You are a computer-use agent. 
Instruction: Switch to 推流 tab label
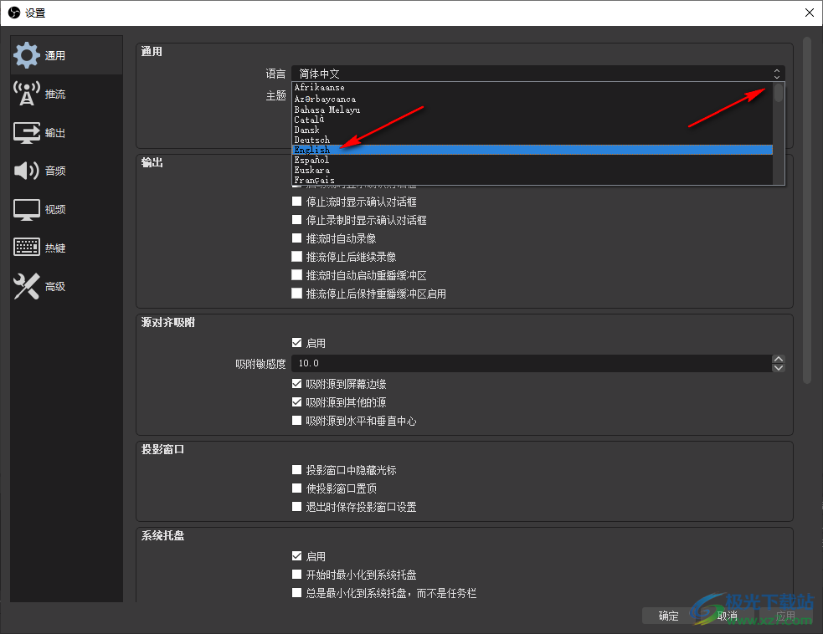pyautogui.click(x=55, y=95)
